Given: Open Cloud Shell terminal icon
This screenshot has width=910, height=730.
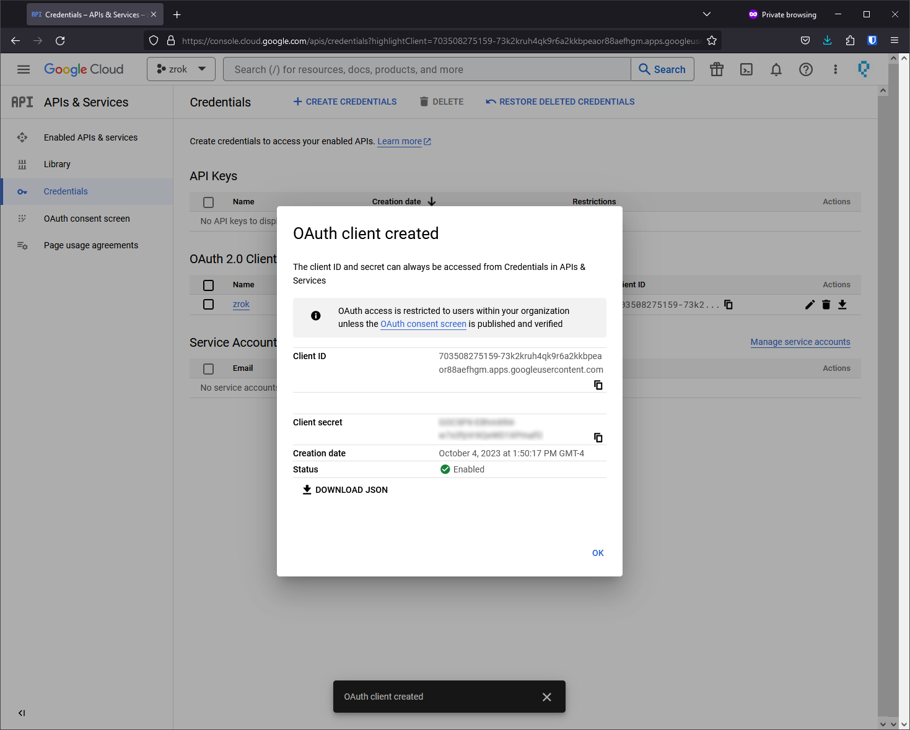Looking at the screenshot, I should click(746, 70).
